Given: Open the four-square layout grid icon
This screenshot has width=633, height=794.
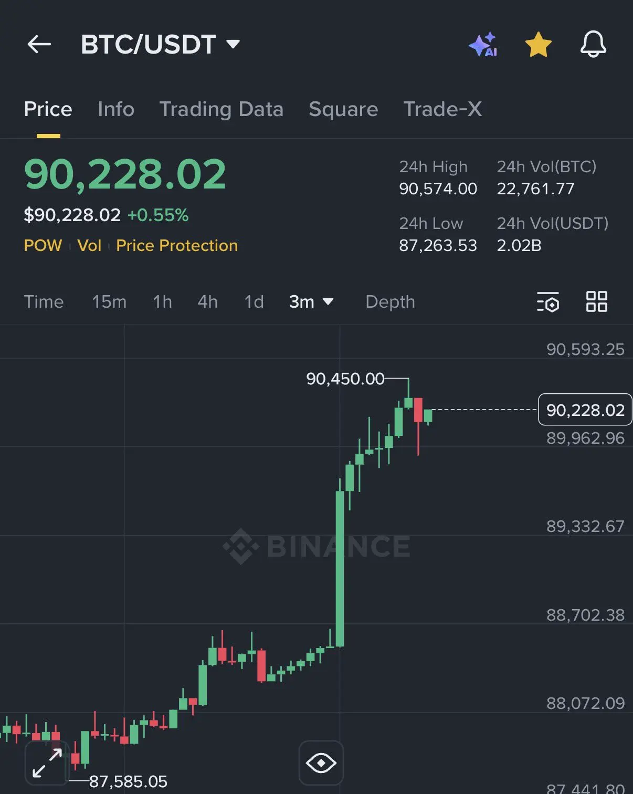Looking at the screenshot, I should tap(597, 302).
